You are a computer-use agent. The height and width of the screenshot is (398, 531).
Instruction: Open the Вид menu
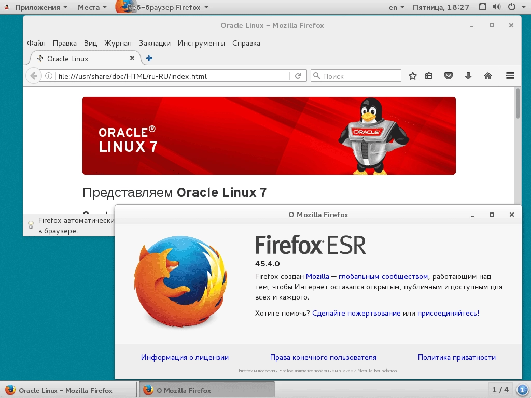click(x=90, y=44)
